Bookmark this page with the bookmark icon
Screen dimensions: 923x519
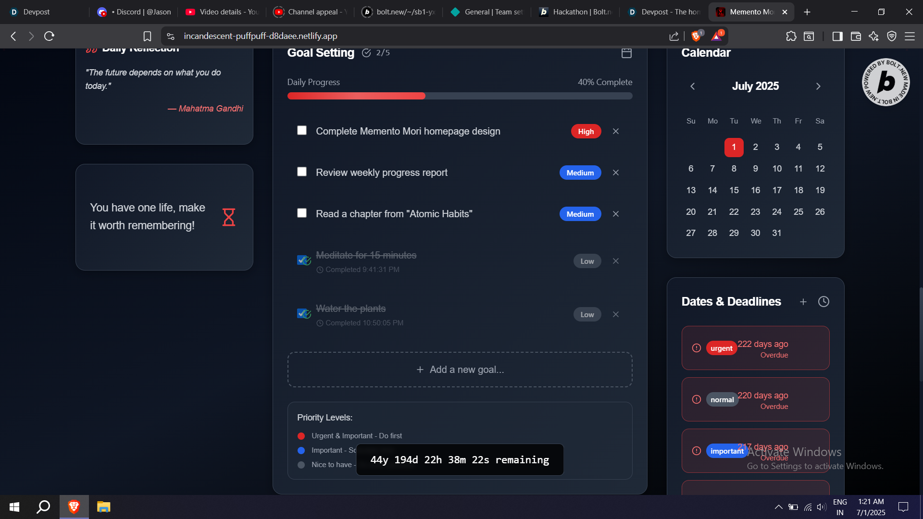click(147, 36)
